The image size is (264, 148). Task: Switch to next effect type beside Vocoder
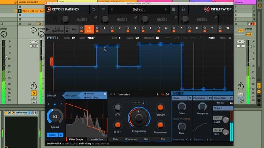[115, 95]
